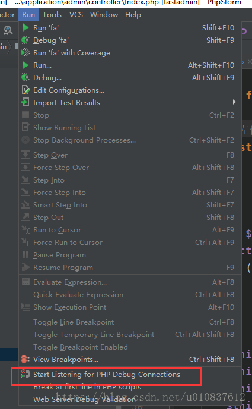Click the Edit Configurations pencil icon
252x409 pixels.
pos(25,90)
